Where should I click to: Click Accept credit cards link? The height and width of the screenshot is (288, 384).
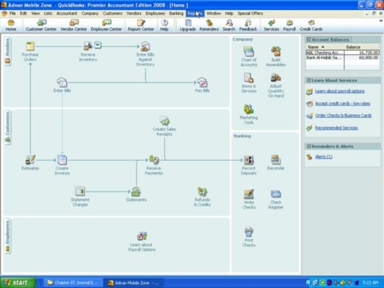coord(342,103)
